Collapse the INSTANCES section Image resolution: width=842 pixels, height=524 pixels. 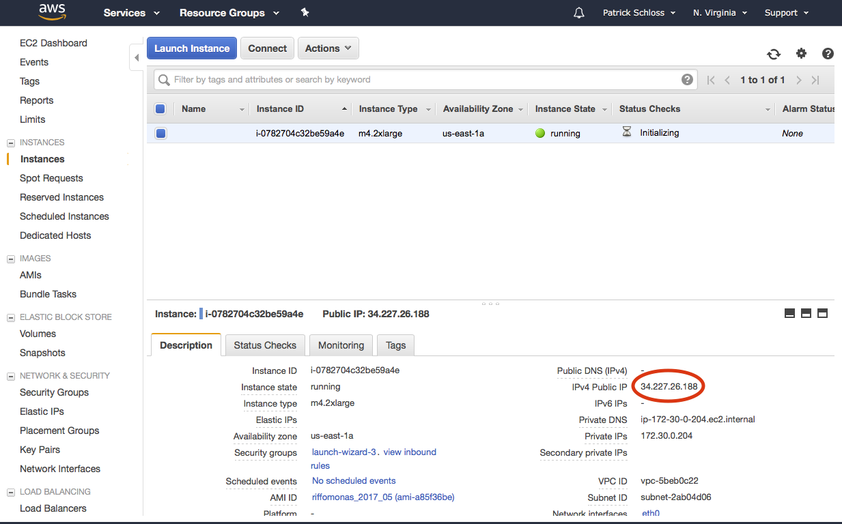click(10, 142)
